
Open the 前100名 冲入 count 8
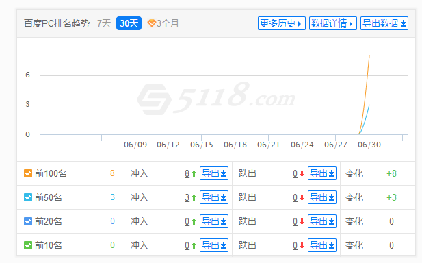(187, 174)
